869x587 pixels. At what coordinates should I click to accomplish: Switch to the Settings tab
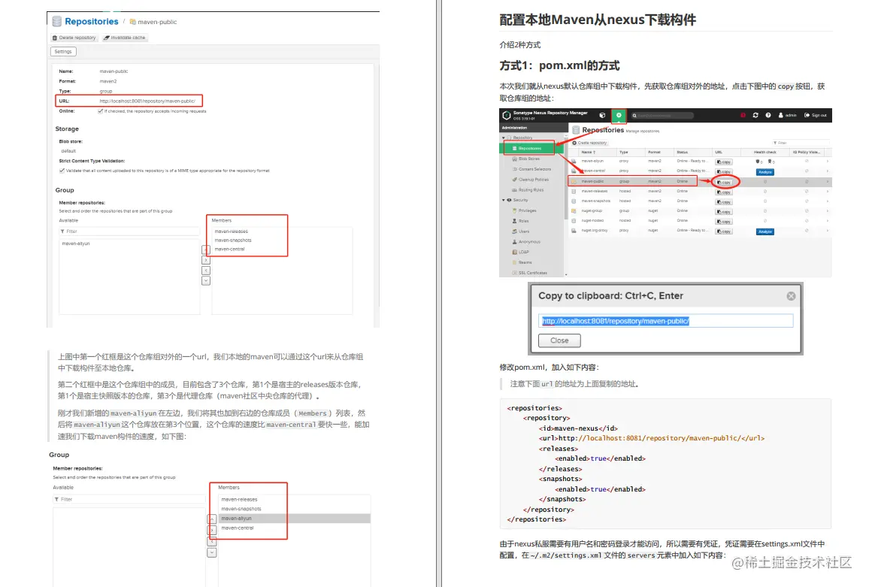click(62, 51)
